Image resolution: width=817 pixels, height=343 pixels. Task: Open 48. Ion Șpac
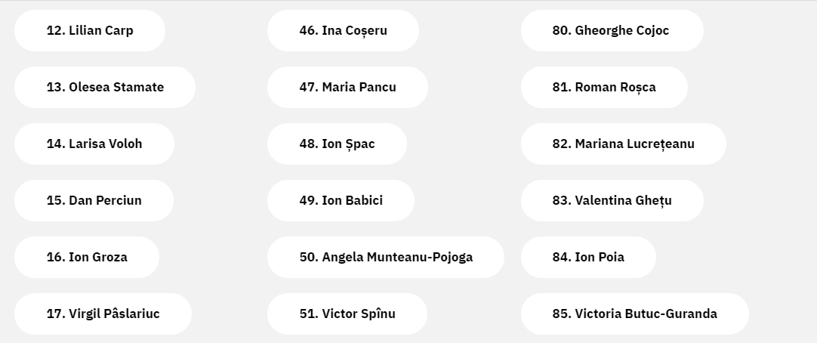(337, 144)
